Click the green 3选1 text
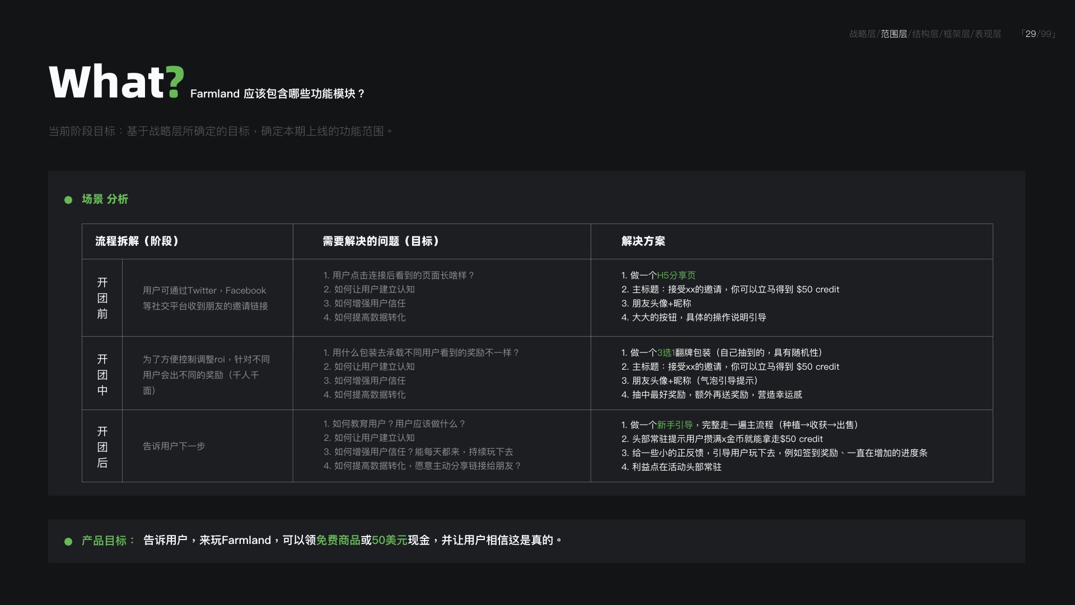 point(666,352)
